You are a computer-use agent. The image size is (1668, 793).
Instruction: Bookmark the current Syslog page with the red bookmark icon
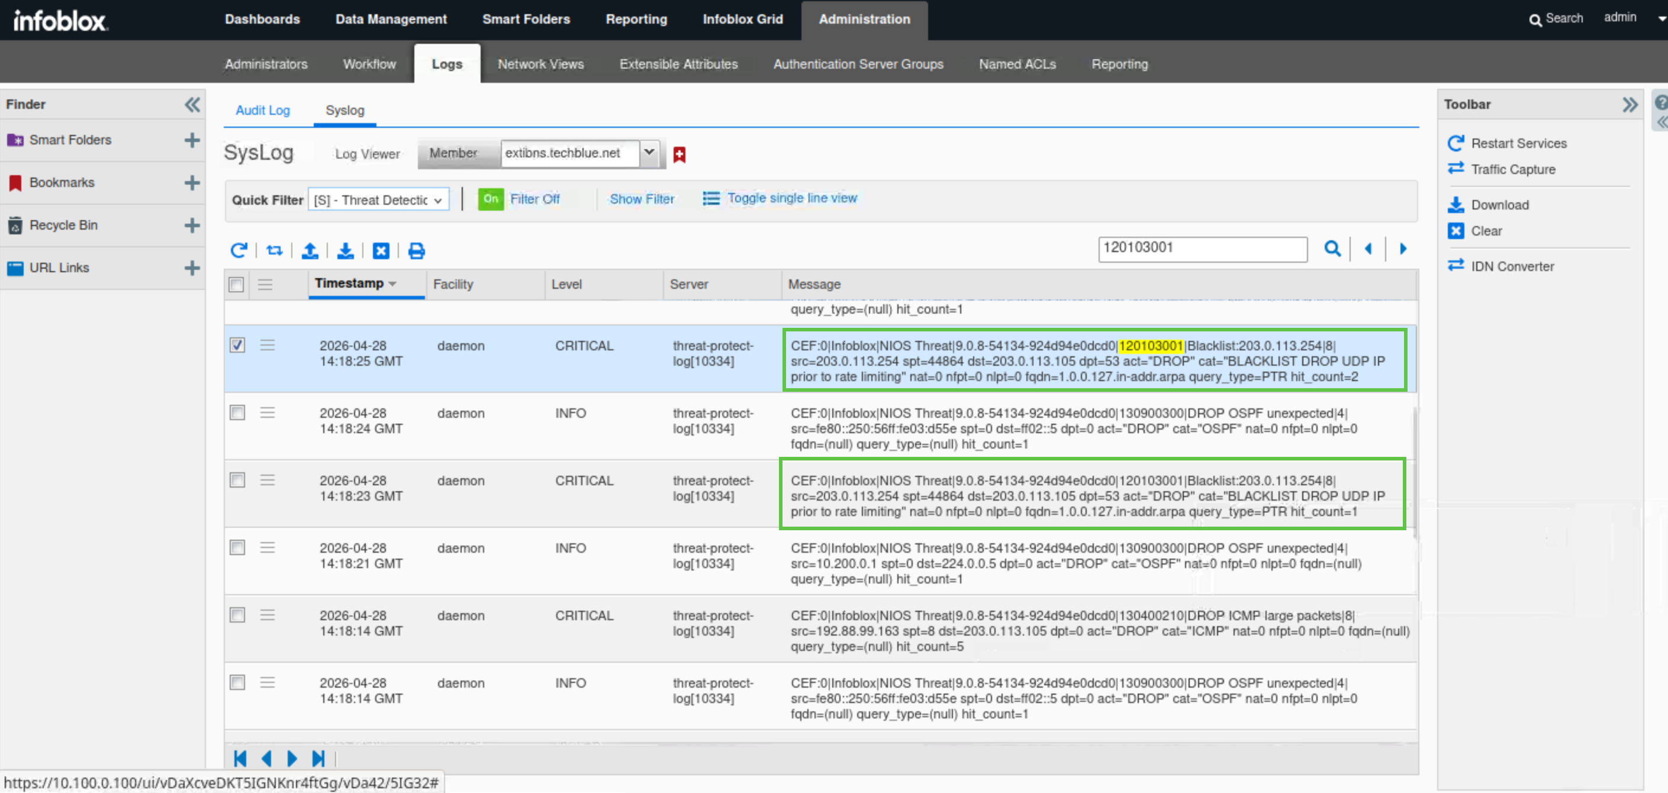coord(680,154)
